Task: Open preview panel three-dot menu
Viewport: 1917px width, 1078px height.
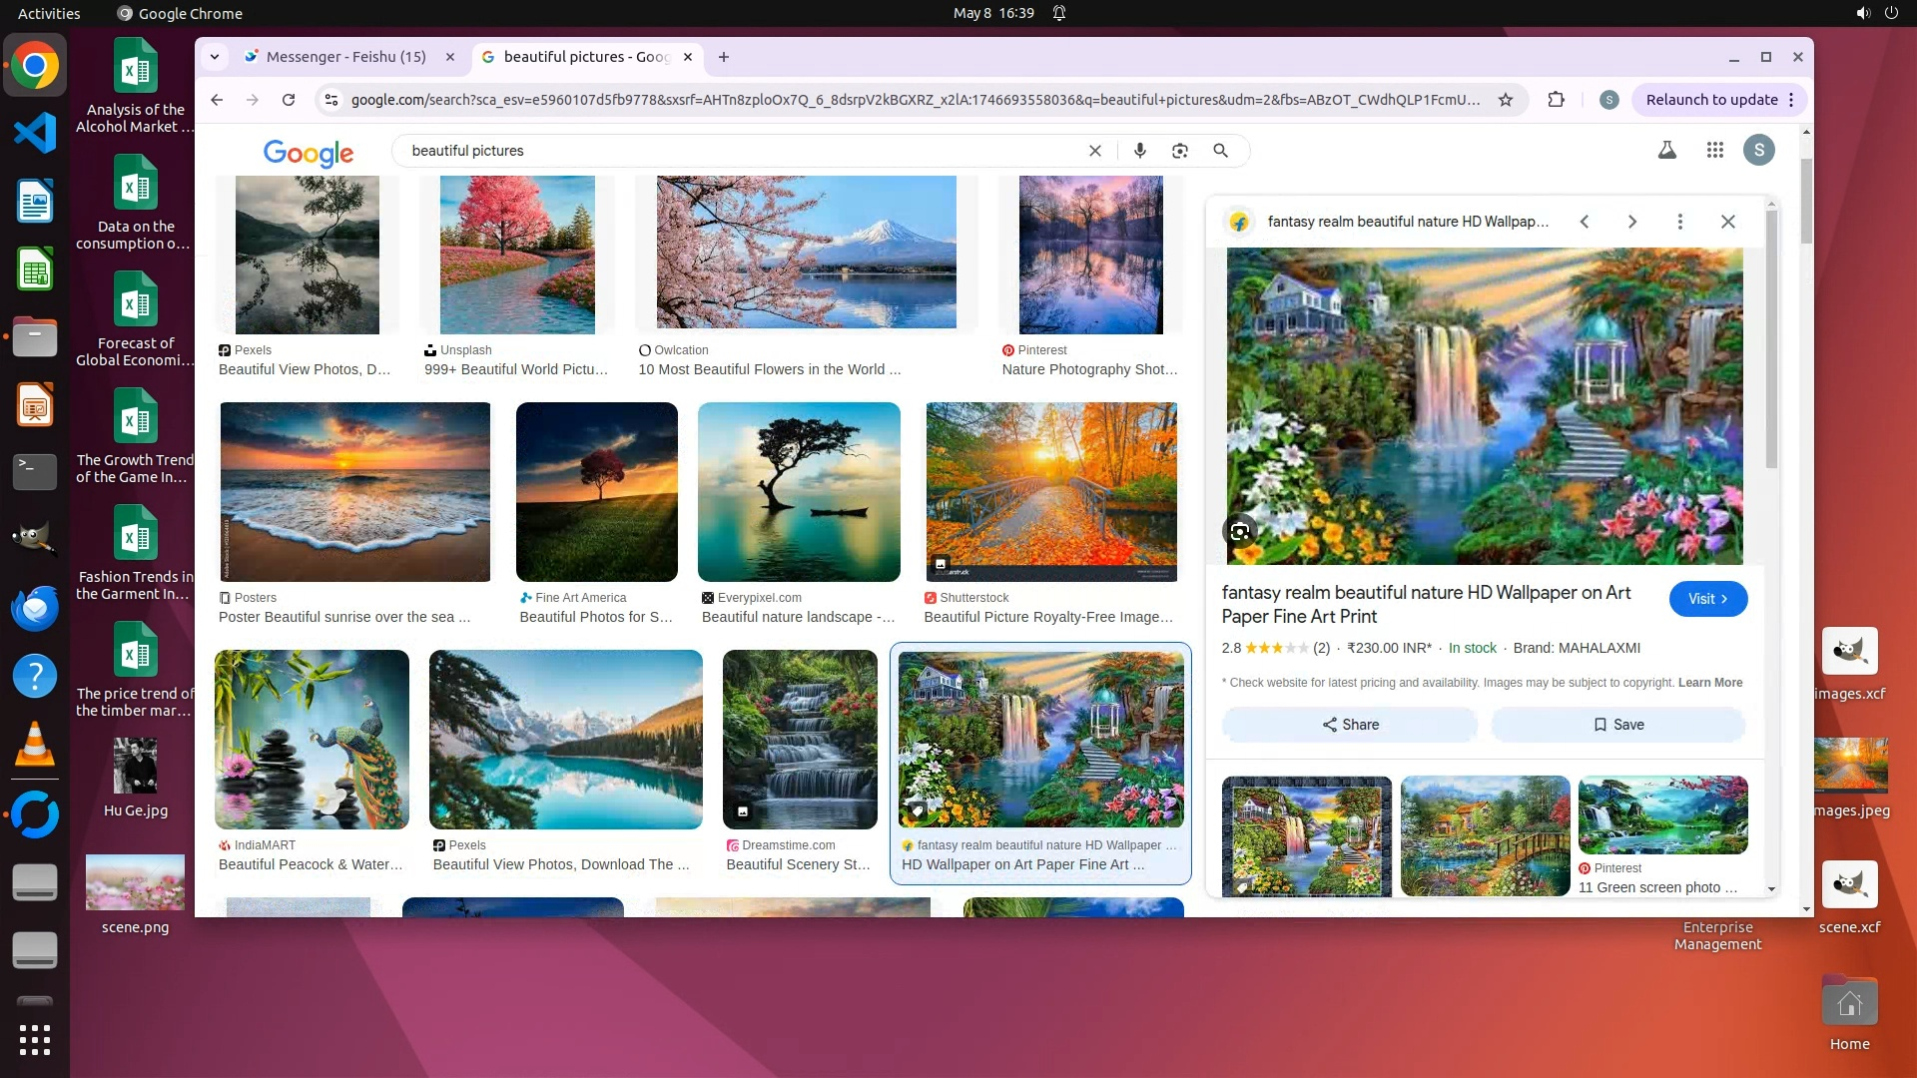Action: coord(1679,222)
